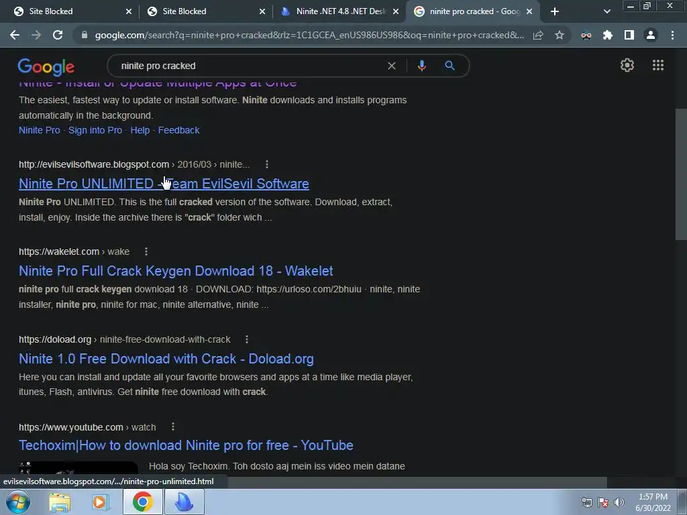The height and width of the screenshot is (515, 687).
Task: Click the volume speaker tray icon
Action: [x=619, y=502]
